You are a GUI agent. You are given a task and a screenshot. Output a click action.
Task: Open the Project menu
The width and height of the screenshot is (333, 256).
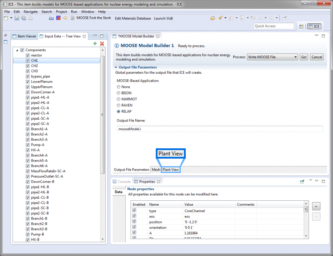[x=61, y=12]
